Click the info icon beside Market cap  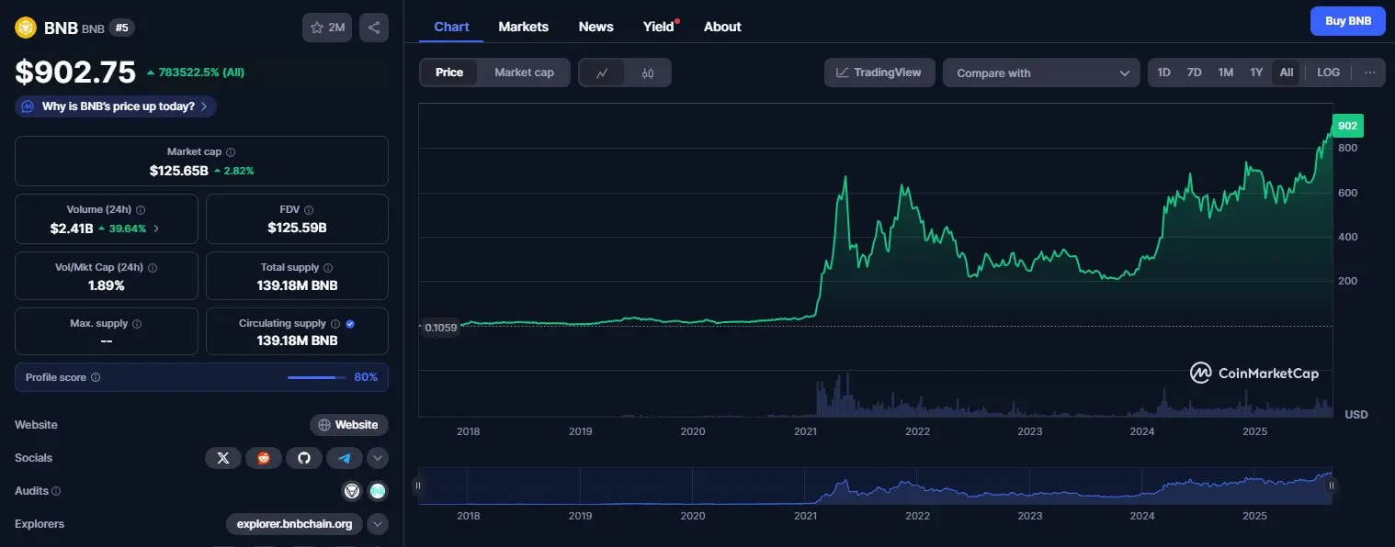coord(231,152)
